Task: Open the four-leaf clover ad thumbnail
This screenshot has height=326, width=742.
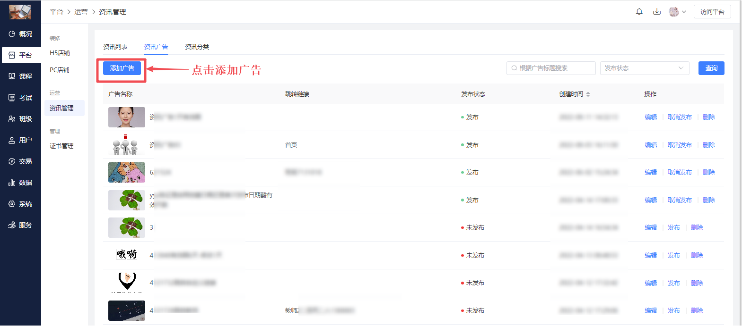Action: 126,200
